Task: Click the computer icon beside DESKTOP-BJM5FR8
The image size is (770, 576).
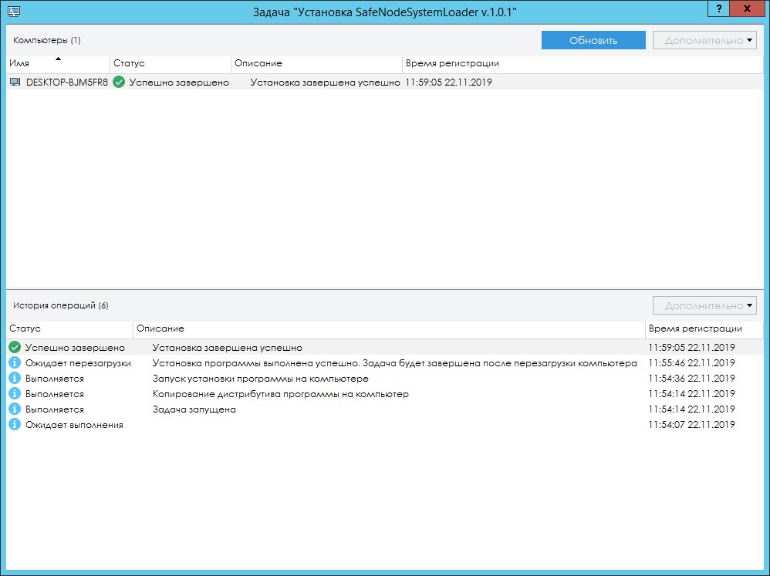Action: tap(14, 82)
